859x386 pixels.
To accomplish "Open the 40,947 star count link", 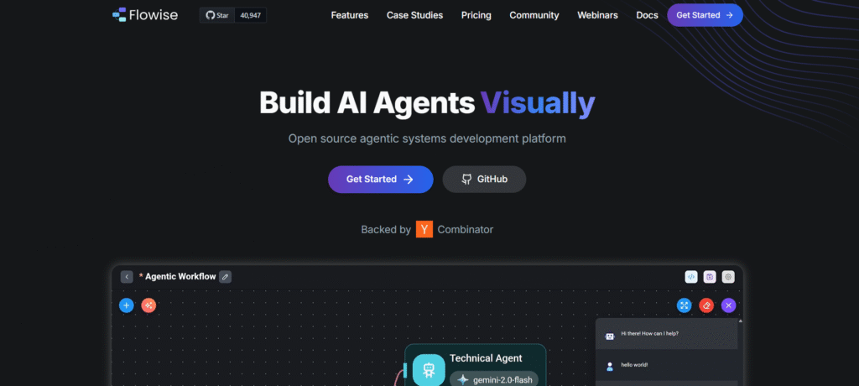I will 250,15.
